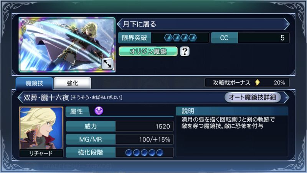307x173 pixels.
Task: Click the CC value field showing 5
Action: (264, 38)
